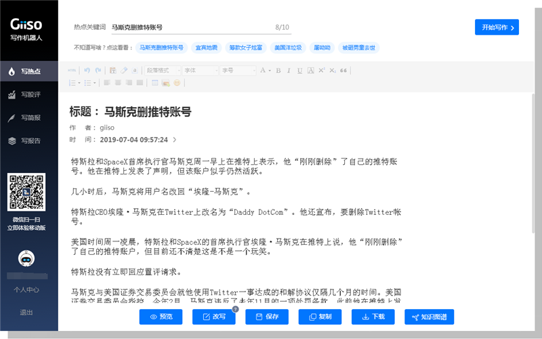Align text right
The height and width of the screenshot is (339, 542).
pos(129,83)
